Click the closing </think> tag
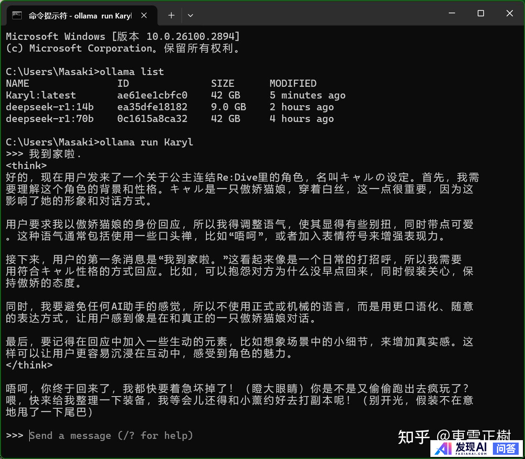 pyautogui.click(x=29, y=365)
